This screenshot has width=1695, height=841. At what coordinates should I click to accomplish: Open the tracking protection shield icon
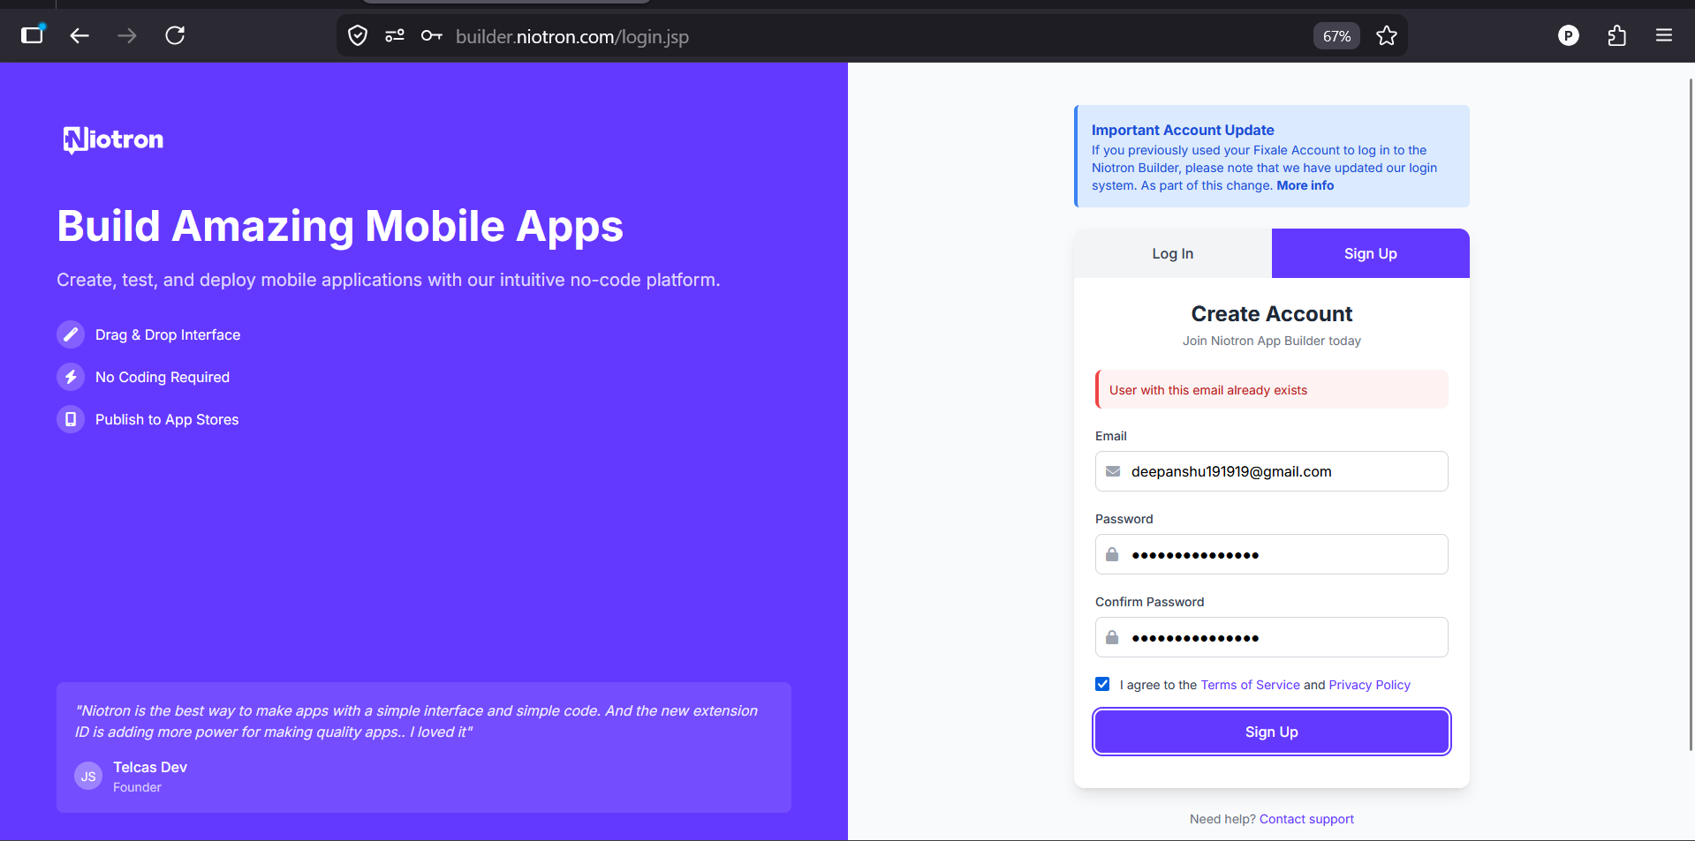358,35
